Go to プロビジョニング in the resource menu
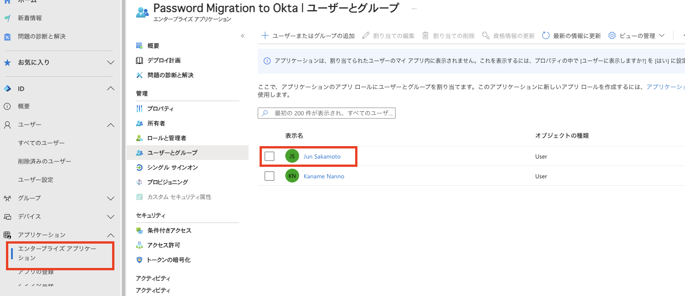 [167, 182]
